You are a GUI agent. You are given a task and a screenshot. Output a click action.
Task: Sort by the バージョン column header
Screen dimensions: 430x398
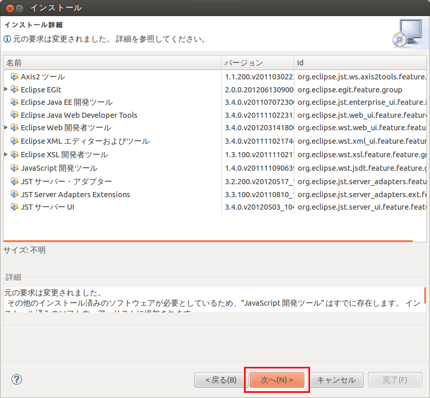[258, 63]
